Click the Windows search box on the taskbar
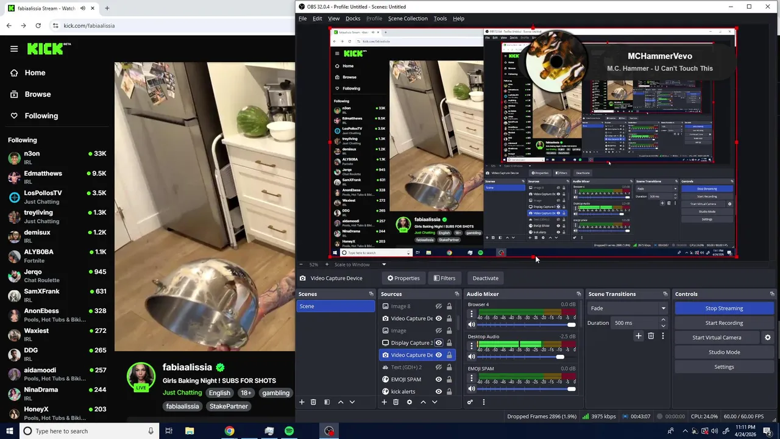The image size is (780, 439). 88,431
